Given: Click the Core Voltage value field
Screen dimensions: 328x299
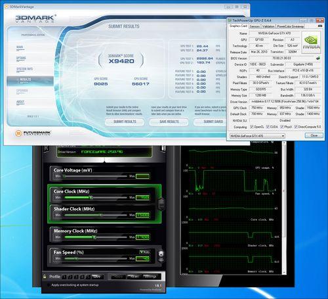Looking at the screenshot, I should [x=143, y=176].
